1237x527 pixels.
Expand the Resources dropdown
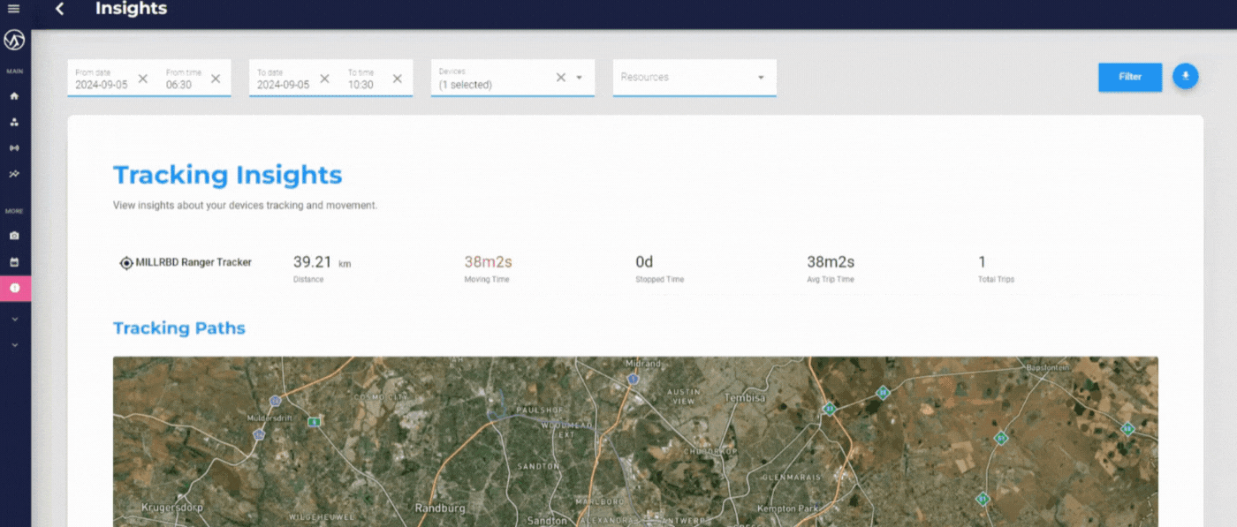[761, 78]
